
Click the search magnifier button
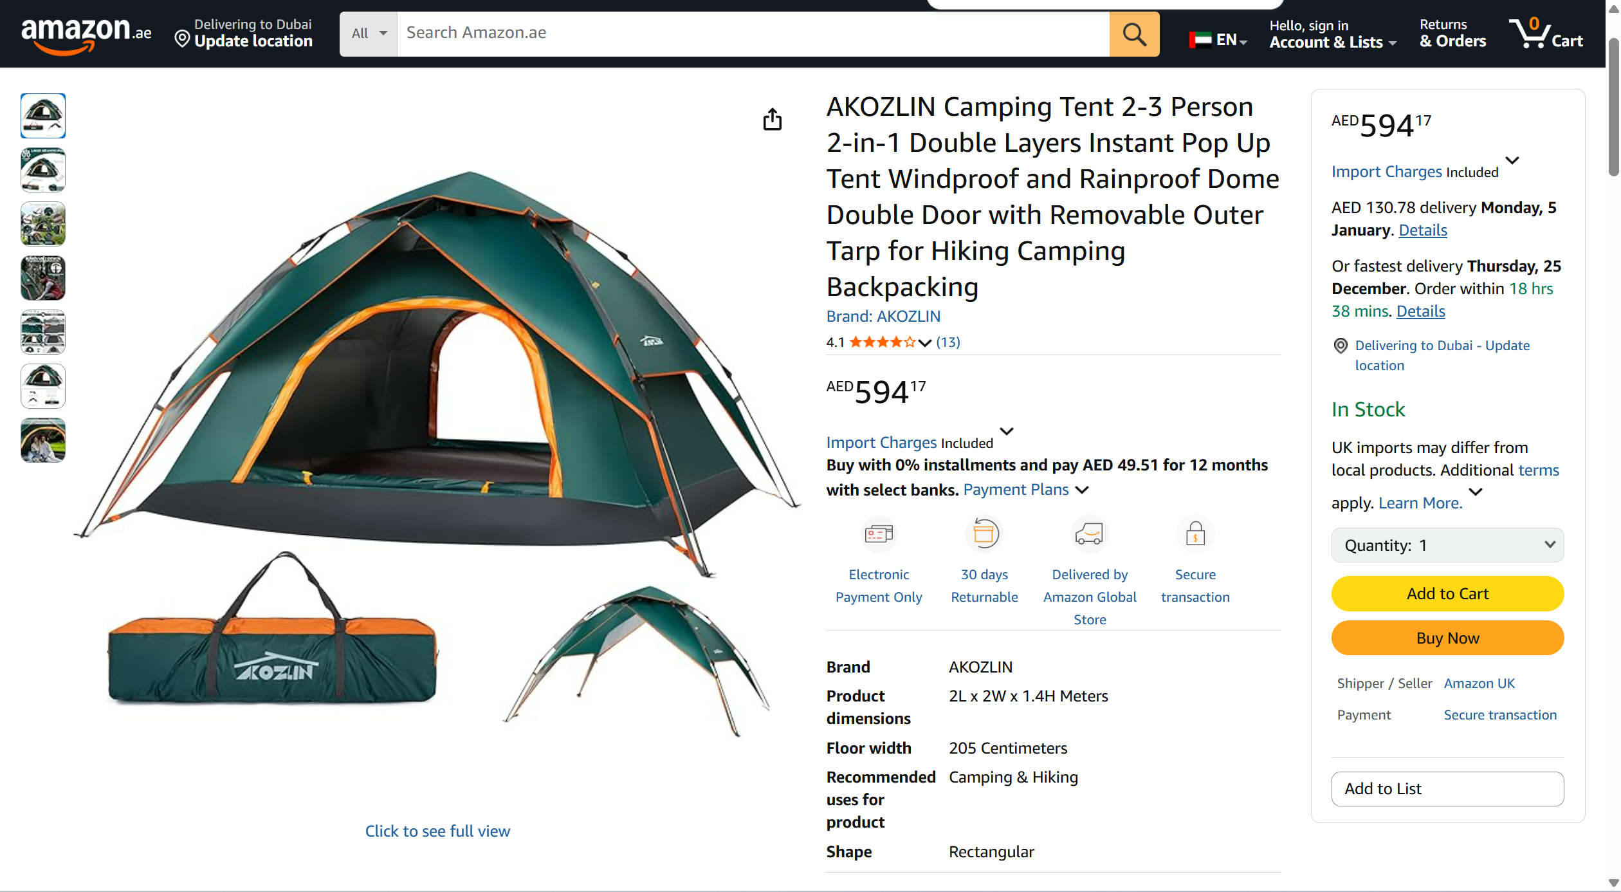click(1134, 34)
